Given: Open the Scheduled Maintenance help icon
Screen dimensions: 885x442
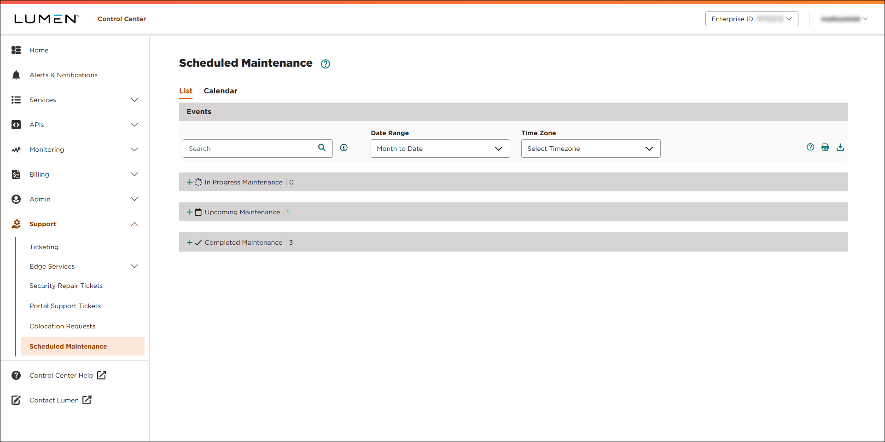Looking at the screenshot, I should (326, 63).
